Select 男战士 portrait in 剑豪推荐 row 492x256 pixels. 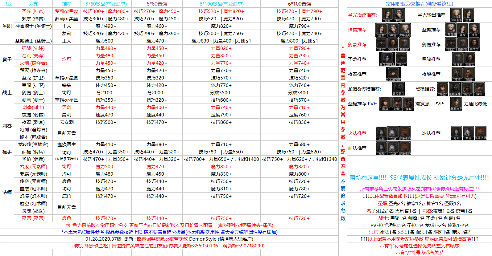point(393,45)
